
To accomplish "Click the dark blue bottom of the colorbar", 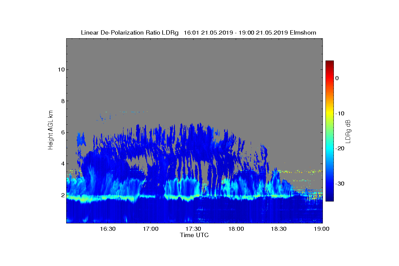I will coord(330,199).
